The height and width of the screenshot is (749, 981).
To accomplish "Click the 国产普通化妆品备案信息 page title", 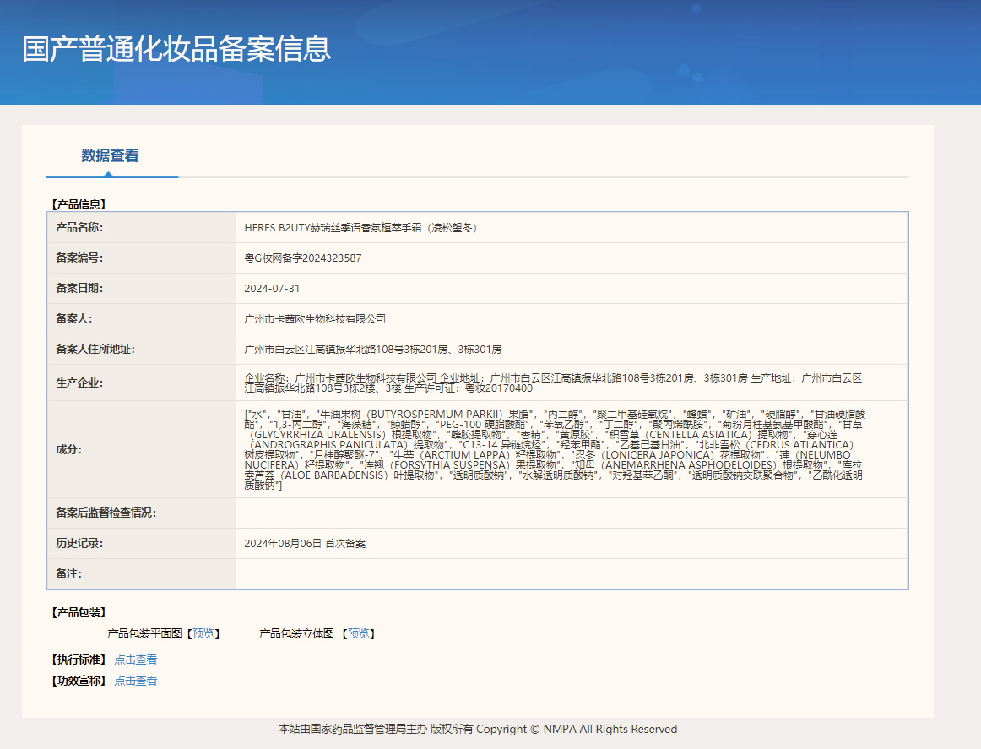I will pos(176,49).
